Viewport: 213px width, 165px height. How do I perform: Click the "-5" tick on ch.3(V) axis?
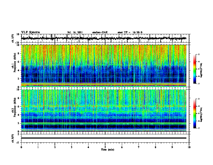(x=18, y=142)
